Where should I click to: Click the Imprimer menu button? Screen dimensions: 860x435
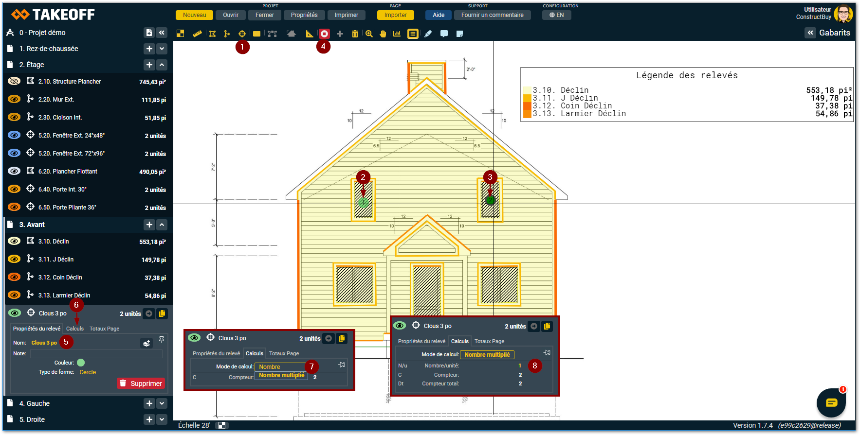[x=346, y=15]
